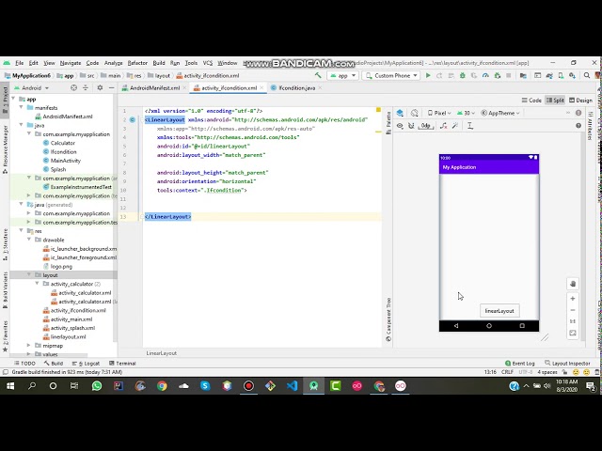Open the File menu
The image size is (602, 451).
[x=19, y=63]
